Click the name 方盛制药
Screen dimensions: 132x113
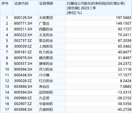click(46, 109)
